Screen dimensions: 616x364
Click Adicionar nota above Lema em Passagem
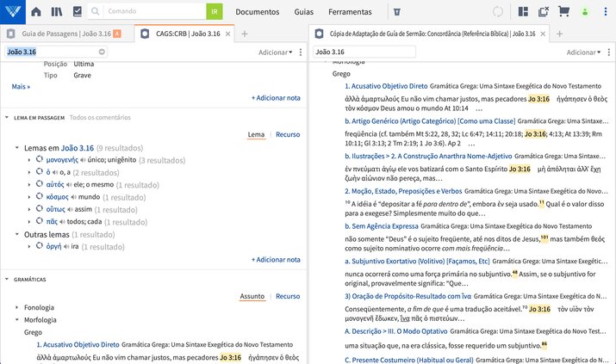tap(276, 98)
